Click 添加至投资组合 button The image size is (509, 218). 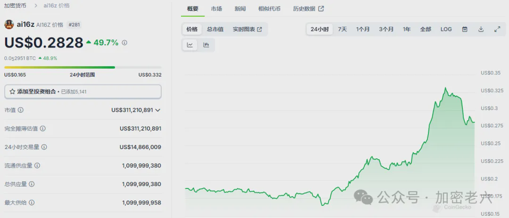click(x=83, y=92)
